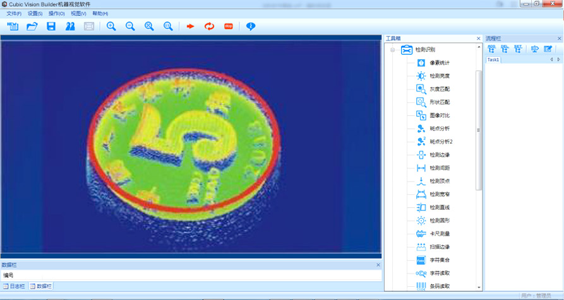Click the scroll down arrow in toolbox

(x=479, y=287)
